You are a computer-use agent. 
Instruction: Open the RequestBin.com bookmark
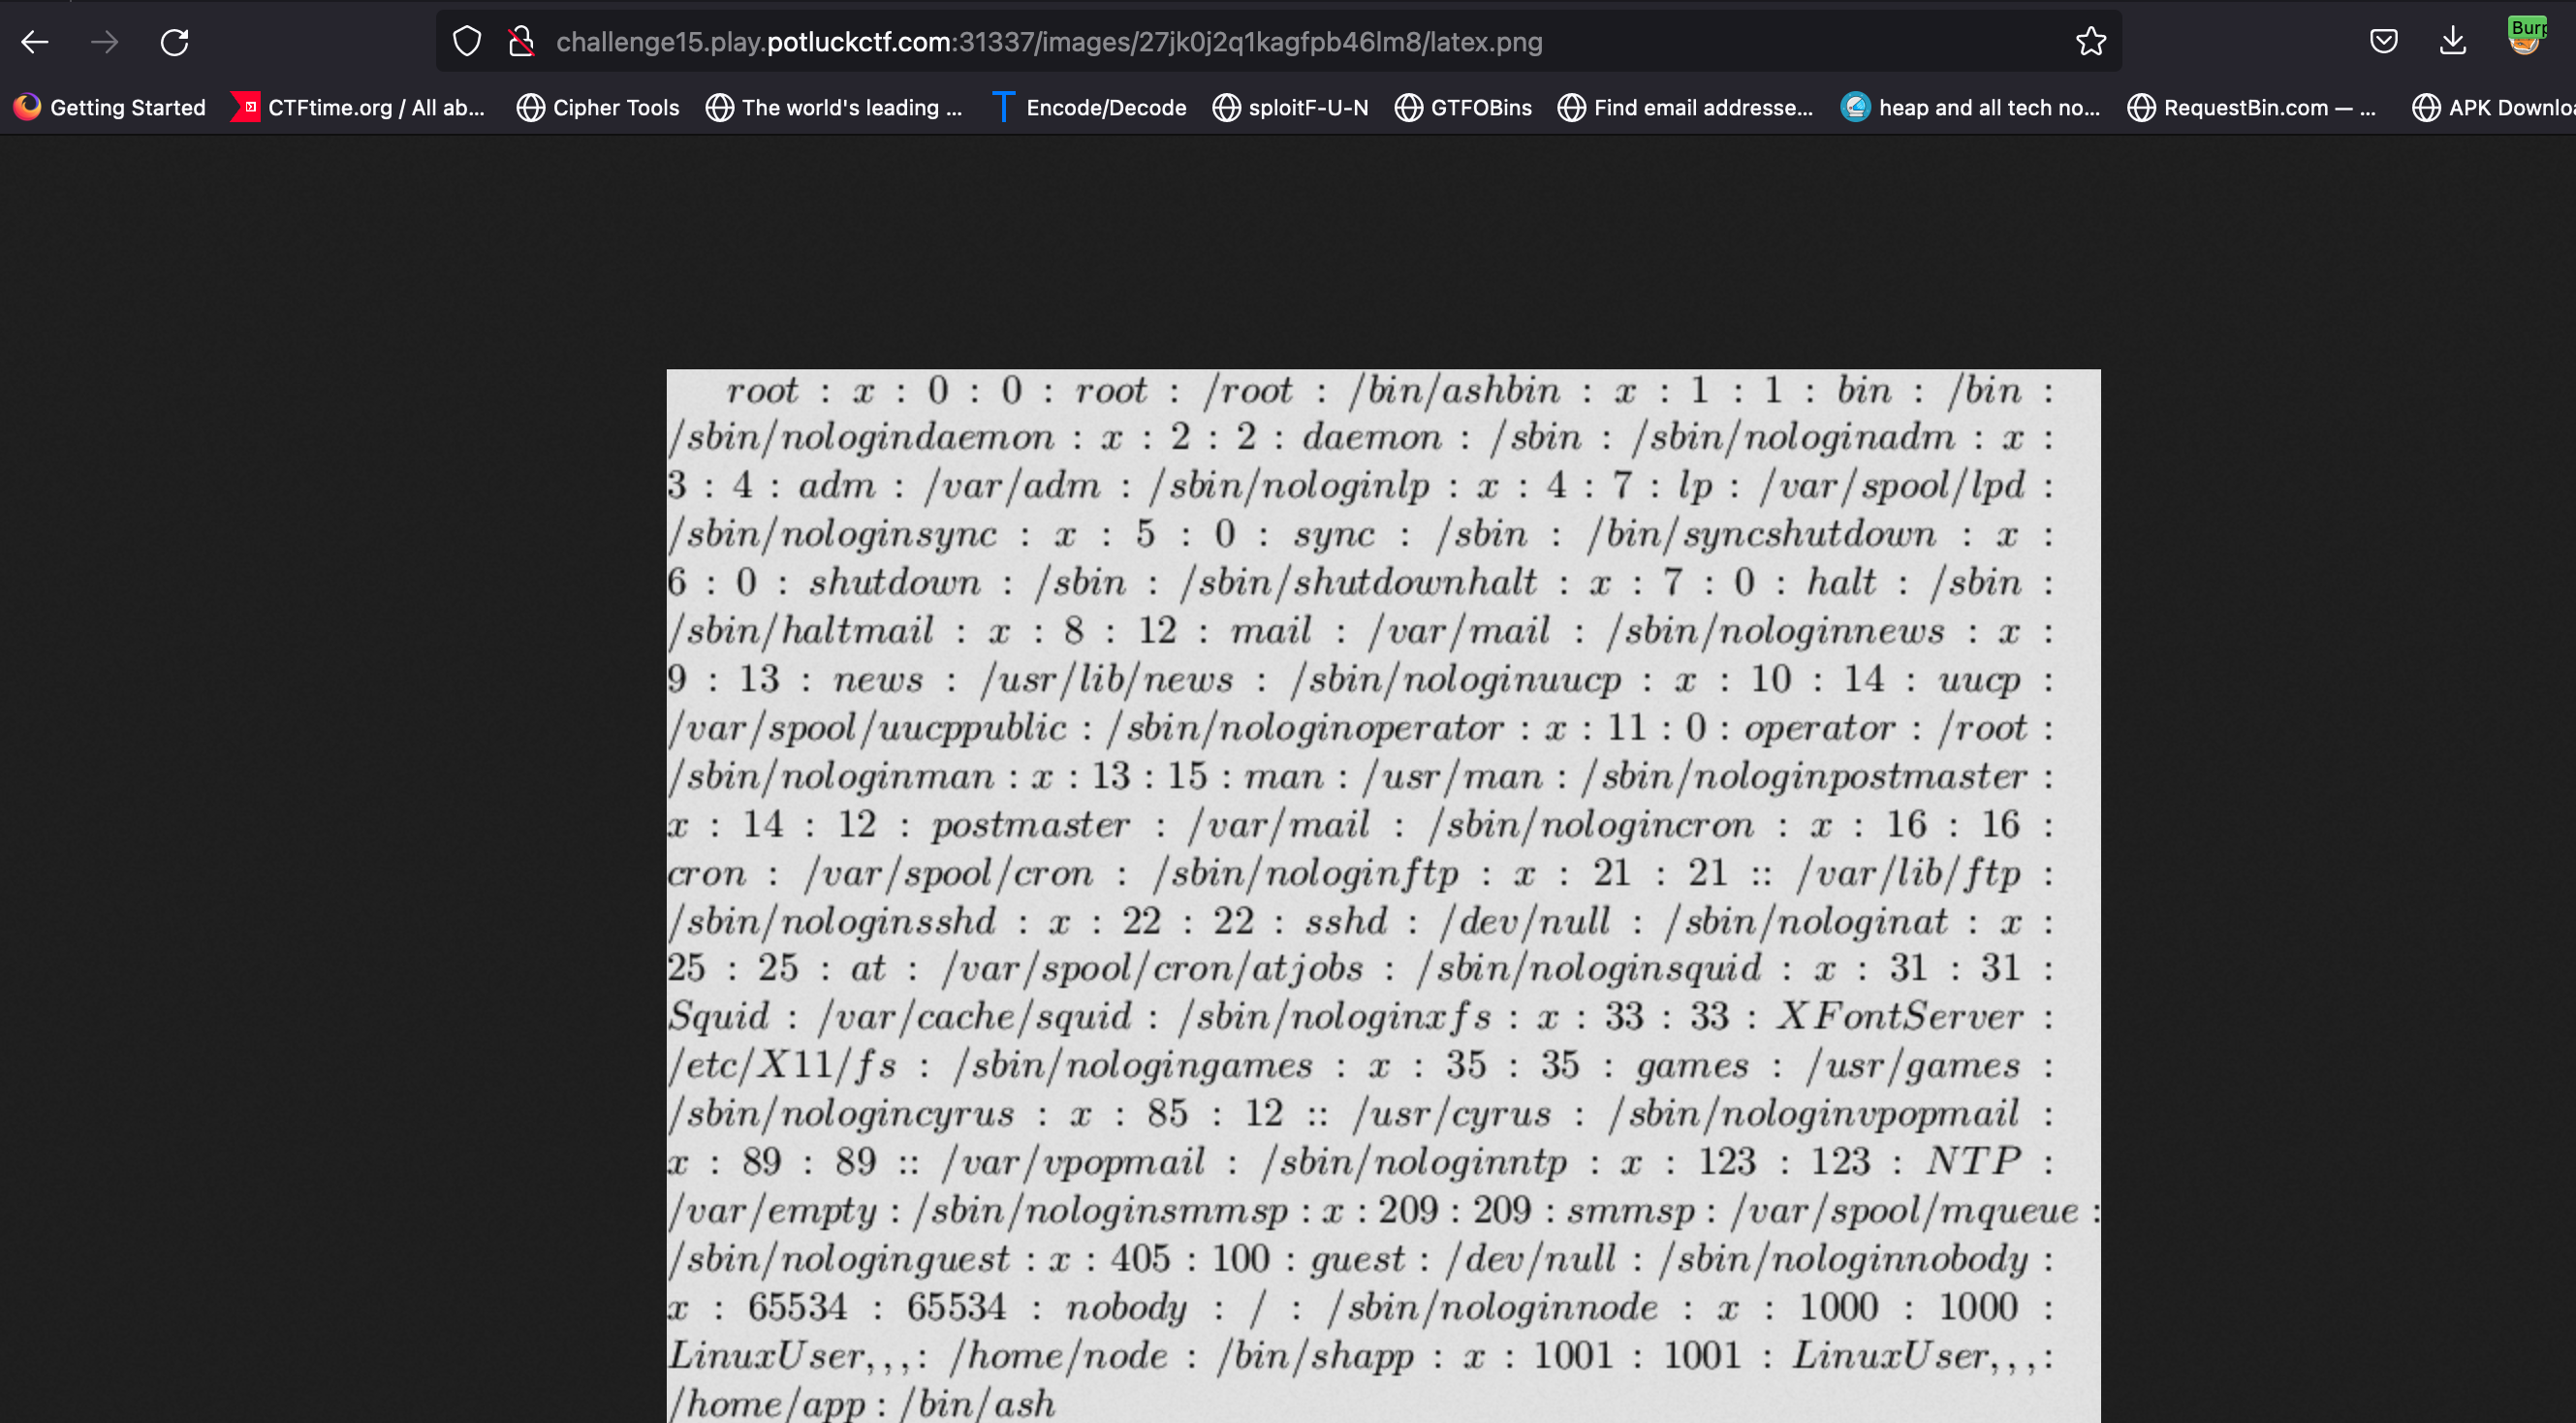pyautogui.click(x=2251, y=107)
